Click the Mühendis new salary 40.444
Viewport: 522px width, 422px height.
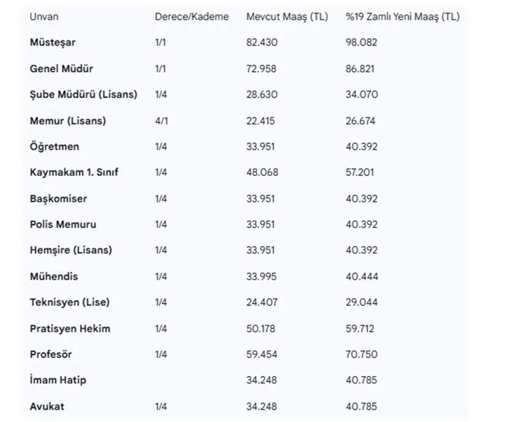[x=361, y=277]
